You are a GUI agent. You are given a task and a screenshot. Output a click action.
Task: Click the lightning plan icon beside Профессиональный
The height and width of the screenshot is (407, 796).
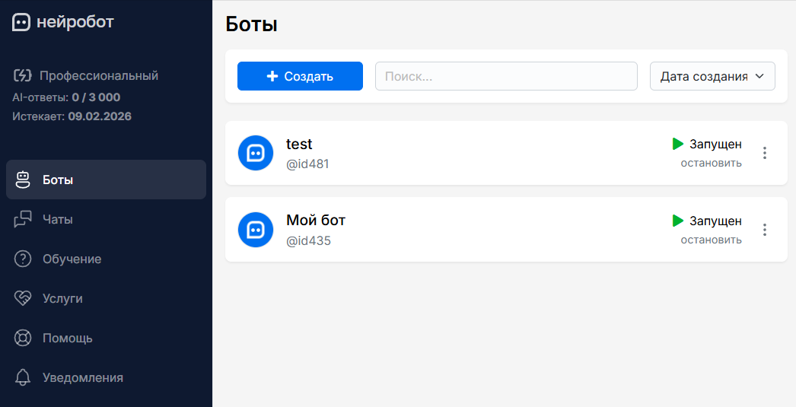point(22,75)
